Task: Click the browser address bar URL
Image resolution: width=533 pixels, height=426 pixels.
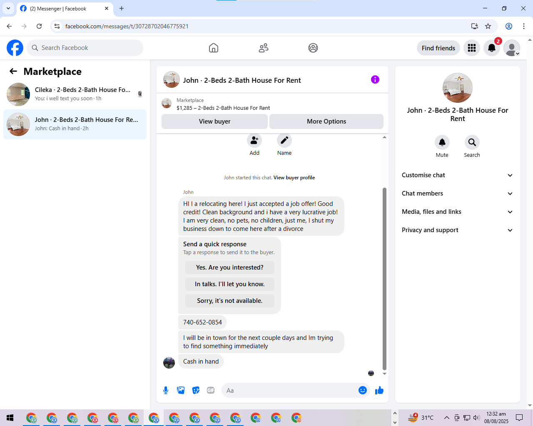Action: coord(127,26)
